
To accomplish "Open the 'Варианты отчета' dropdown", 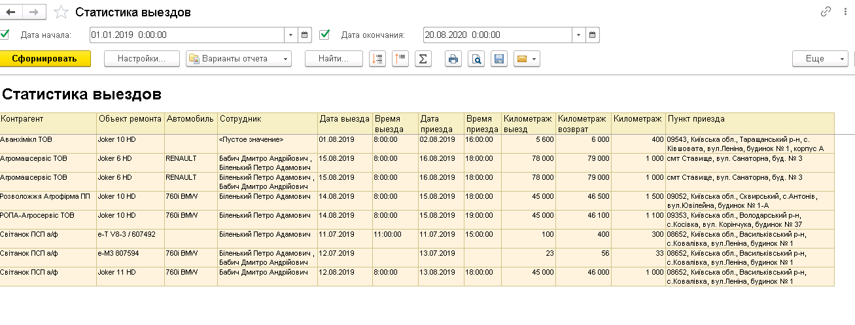I will (x=239, y=59).
